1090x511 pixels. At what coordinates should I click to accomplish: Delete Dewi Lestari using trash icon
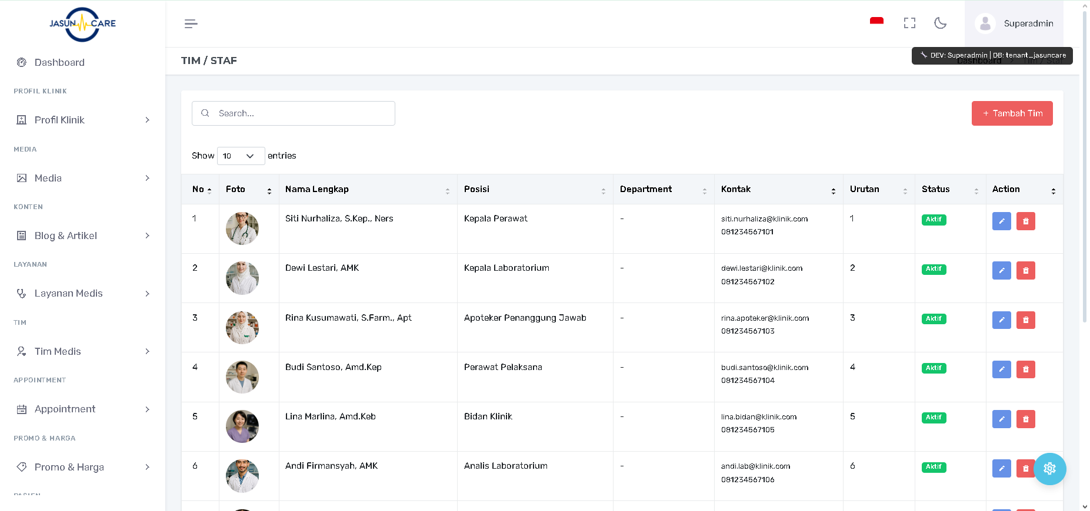tap(1025, 271)
